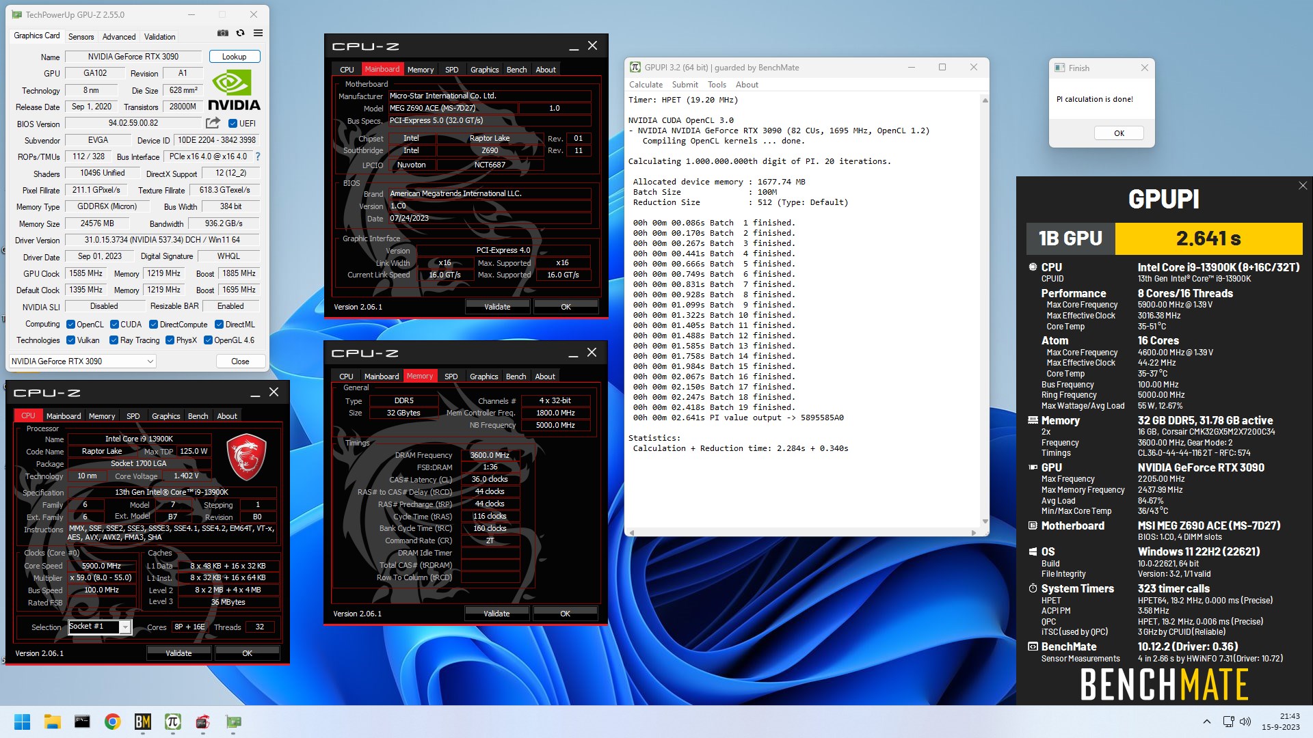Toggle DirectML checkbox
The height and width of the screenshot is (738, 1313).
[219, 325]
